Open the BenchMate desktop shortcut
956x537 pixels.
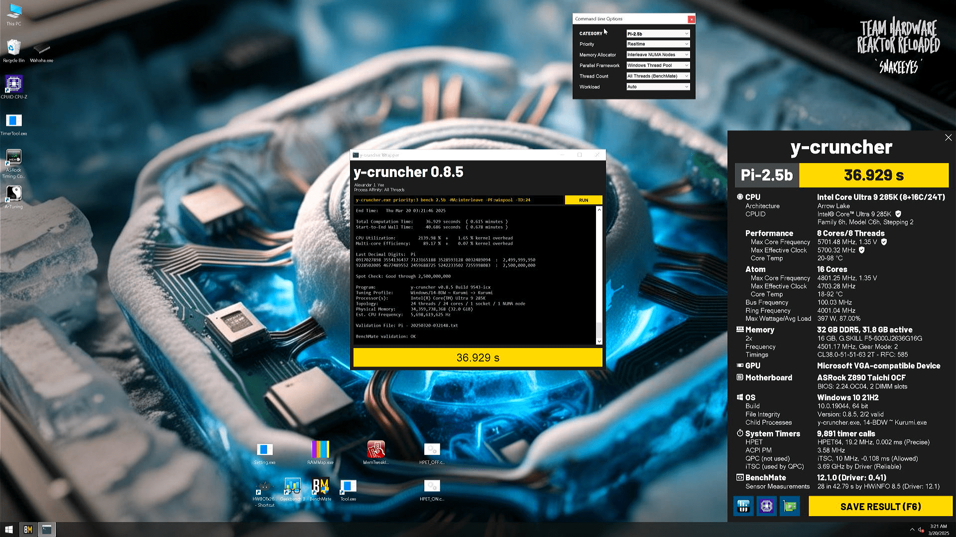pos(320,486)
